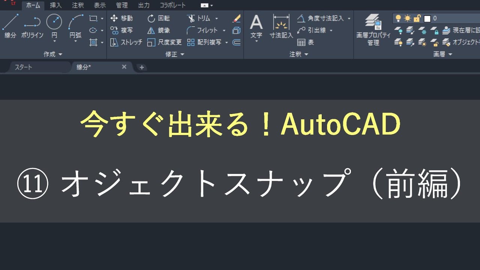Open the layer 0 dropdown list
The image size is (480, 270).
click(x=437, y=18)
